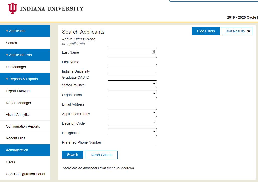Expand the Decision Code dropdown

tap(132, 122)
